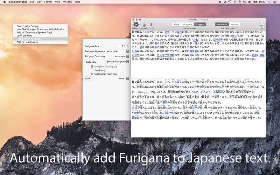Open the Fonts panel icon
This screenshot has height=175, width=280.
coord(151,24)
